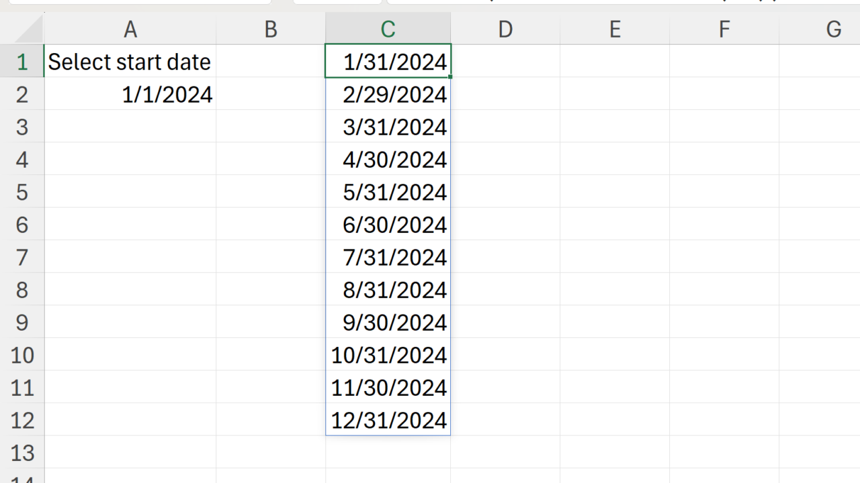Click column D header
The image size is (860, 483).
click(505, 30)
